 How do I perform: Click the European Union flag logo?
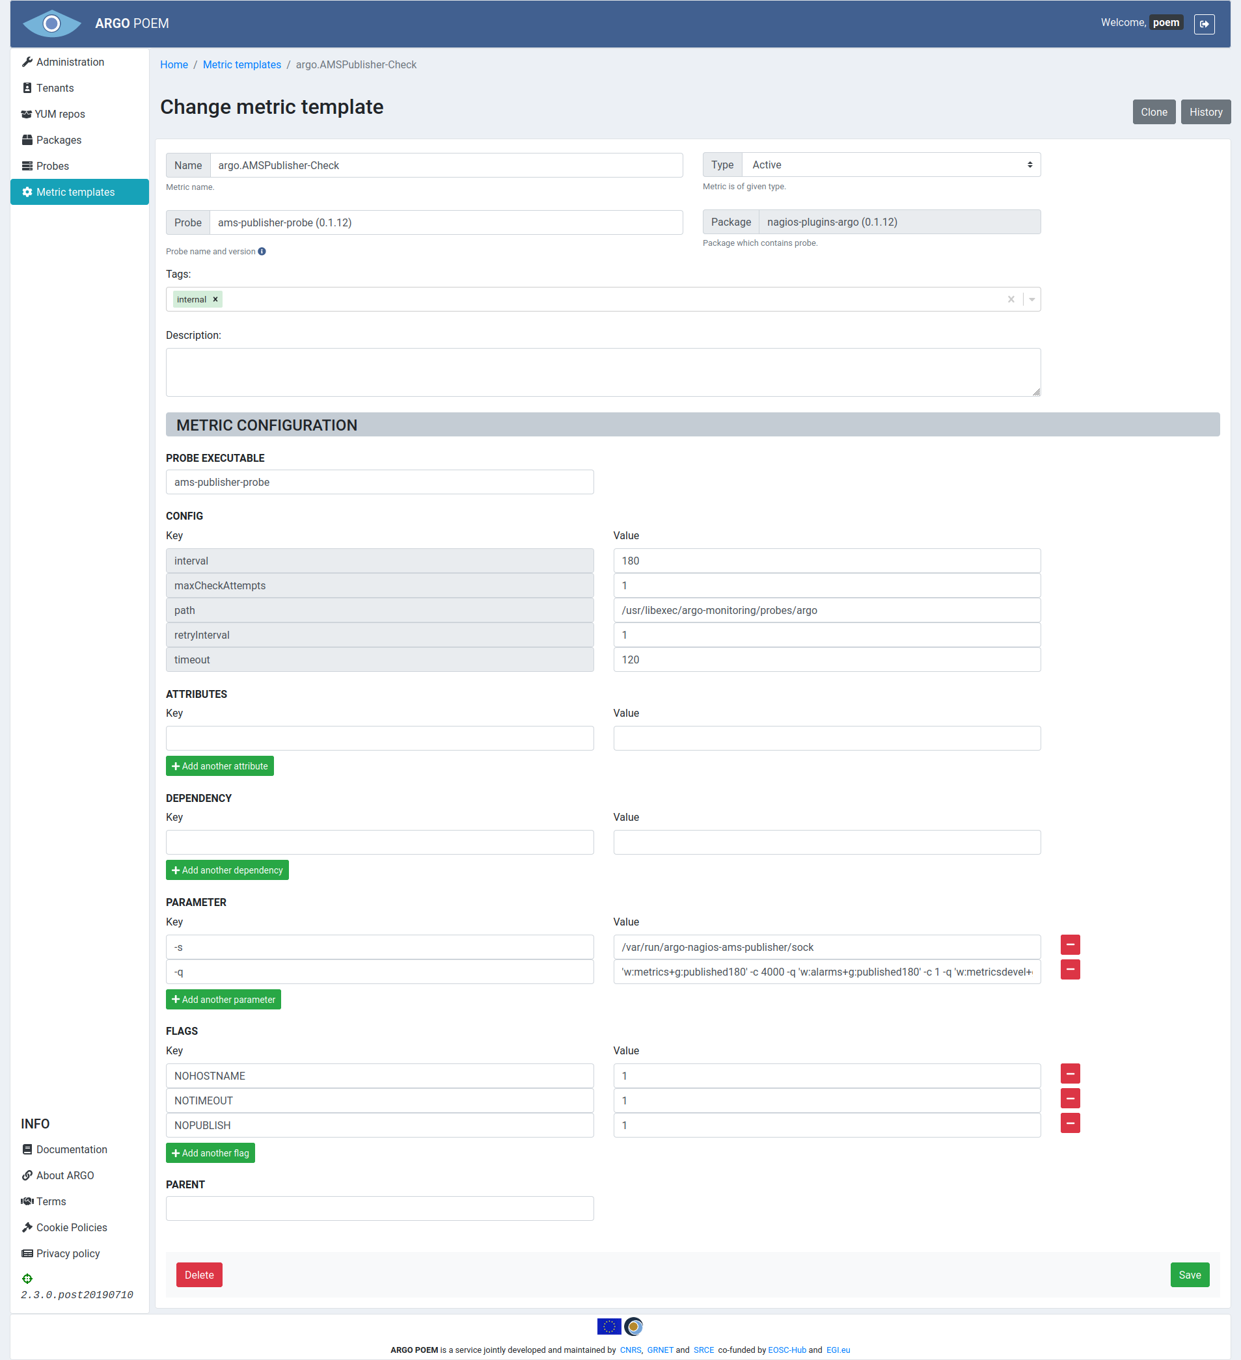(608, 1327)
